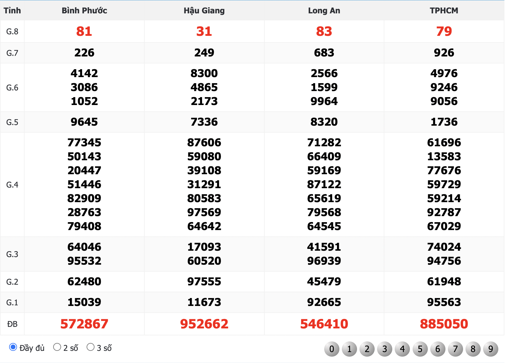
Task: Click the round digit 9 filter button
Action: click(x=490, y=349)
